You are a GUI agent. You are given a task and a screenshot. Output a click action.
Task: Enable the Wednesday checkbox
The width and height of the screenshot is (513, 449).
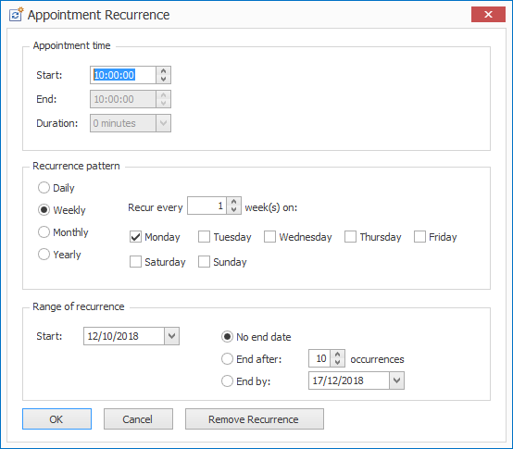coord(269,237)
